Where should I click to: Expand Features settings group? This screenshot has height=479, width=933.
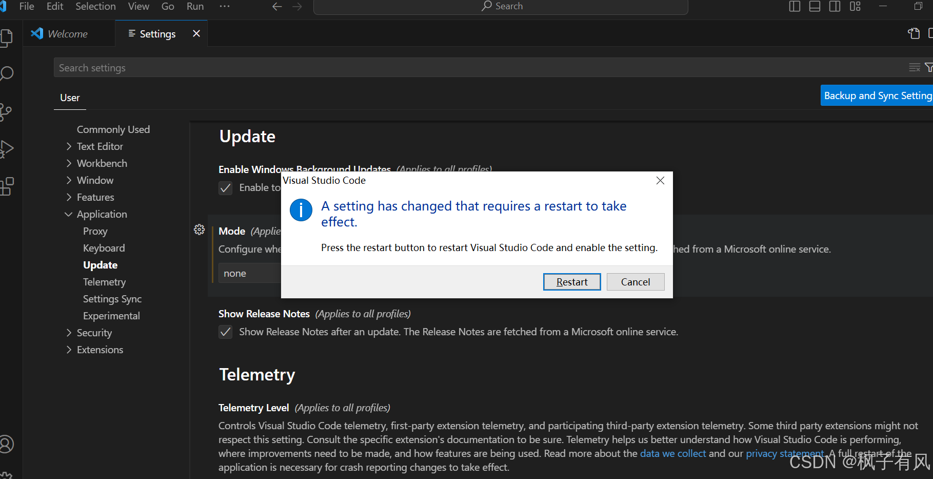pyautogui.click(x=69, y=197)
